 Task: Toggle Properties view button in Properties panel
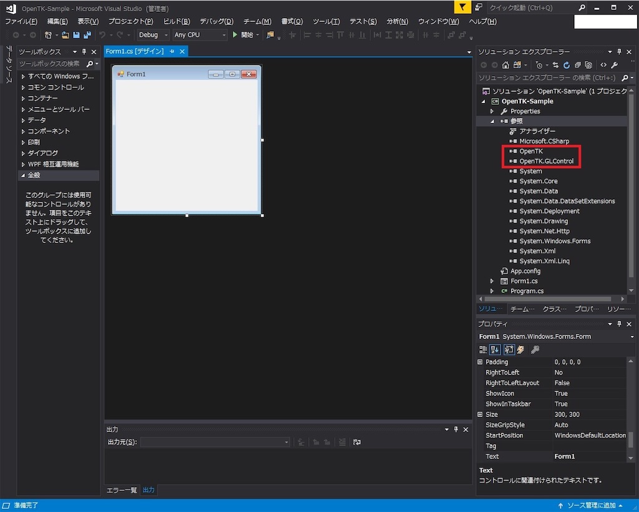coord(509,350)
